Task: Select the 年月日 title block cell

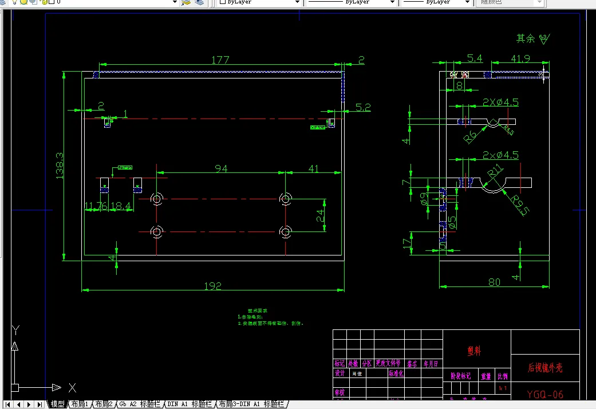Action: 431,364
